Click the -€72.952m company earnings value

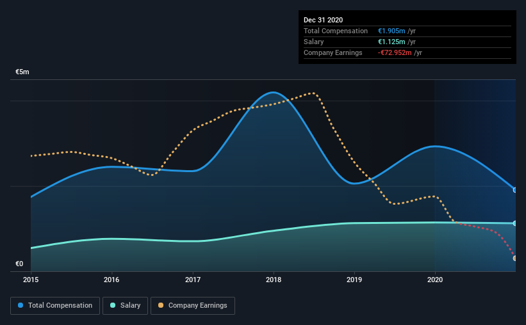[395, 52]
